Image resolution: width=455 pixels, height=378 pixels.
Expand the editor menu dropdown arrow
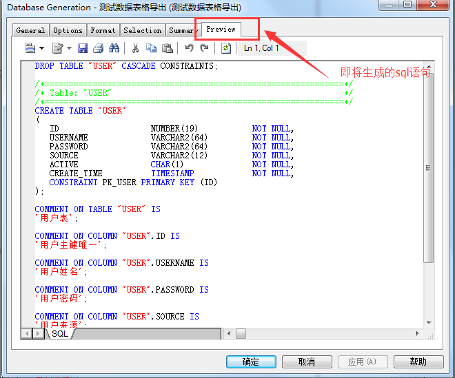tap(42, 48)
